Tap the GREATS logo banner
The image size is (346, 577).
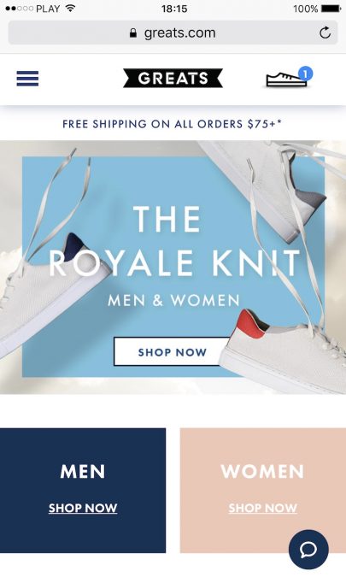(x=173, y=78)
